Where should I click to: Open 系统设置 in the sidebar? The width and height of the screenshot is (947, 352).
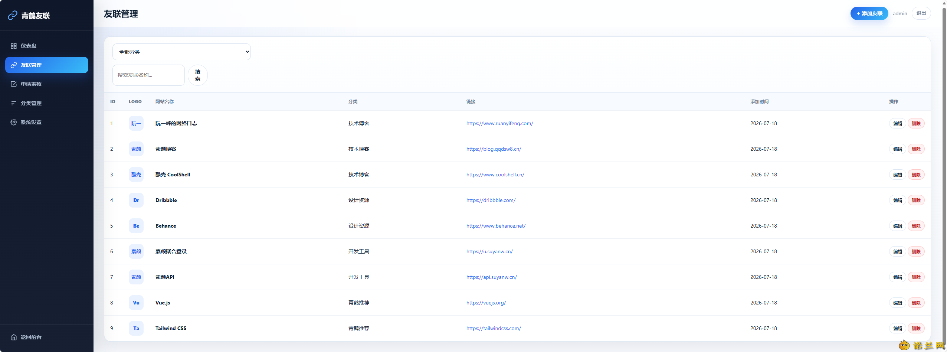point(47,122)
